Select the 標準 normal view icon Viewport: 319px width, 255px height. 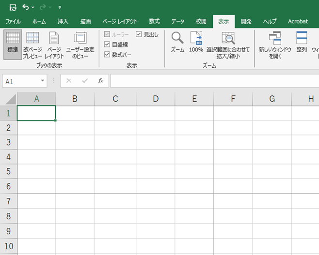pyautogui.click(x=13, y=45)
